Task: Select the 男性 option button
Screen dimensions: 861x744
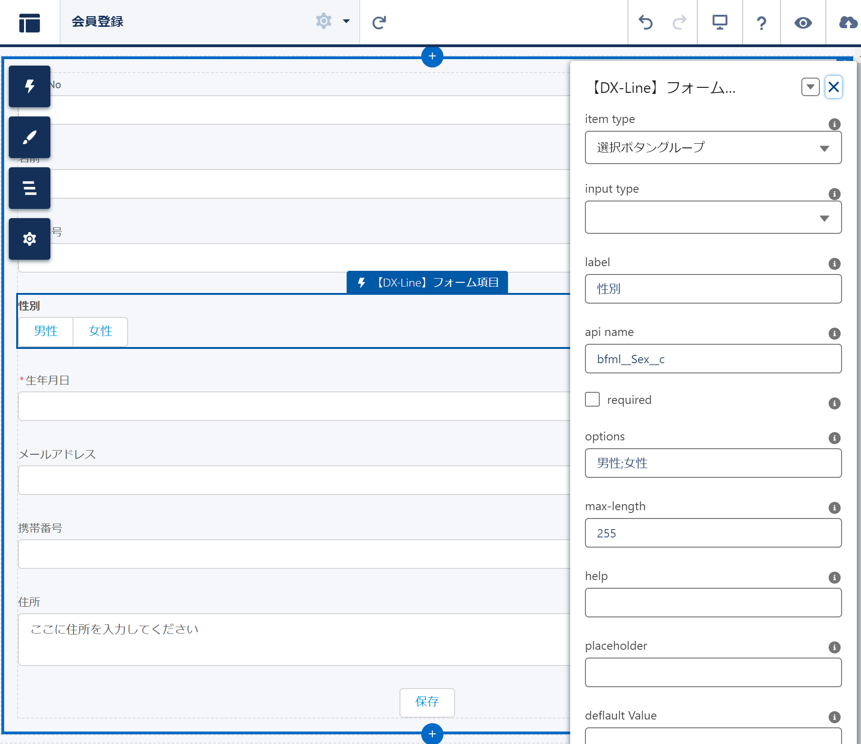Action: [46, 331]
